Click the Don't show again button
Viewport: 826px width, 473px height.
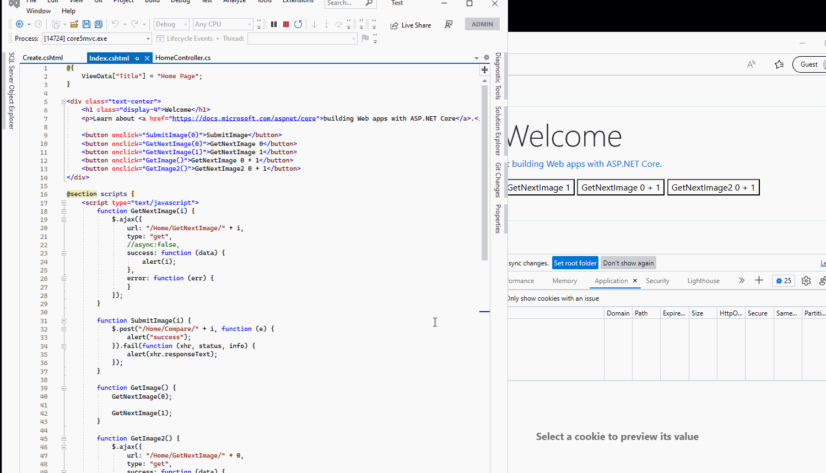[x=628, y=263]
